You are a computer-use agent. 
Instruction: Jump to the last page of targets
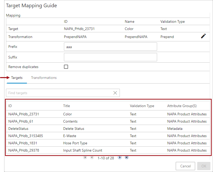click(x=127, y=158)
